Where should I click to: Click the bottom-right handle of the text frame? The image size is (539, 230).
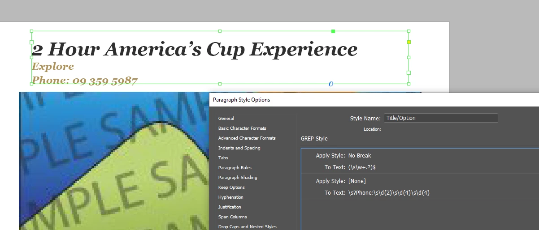click(409, 84)
